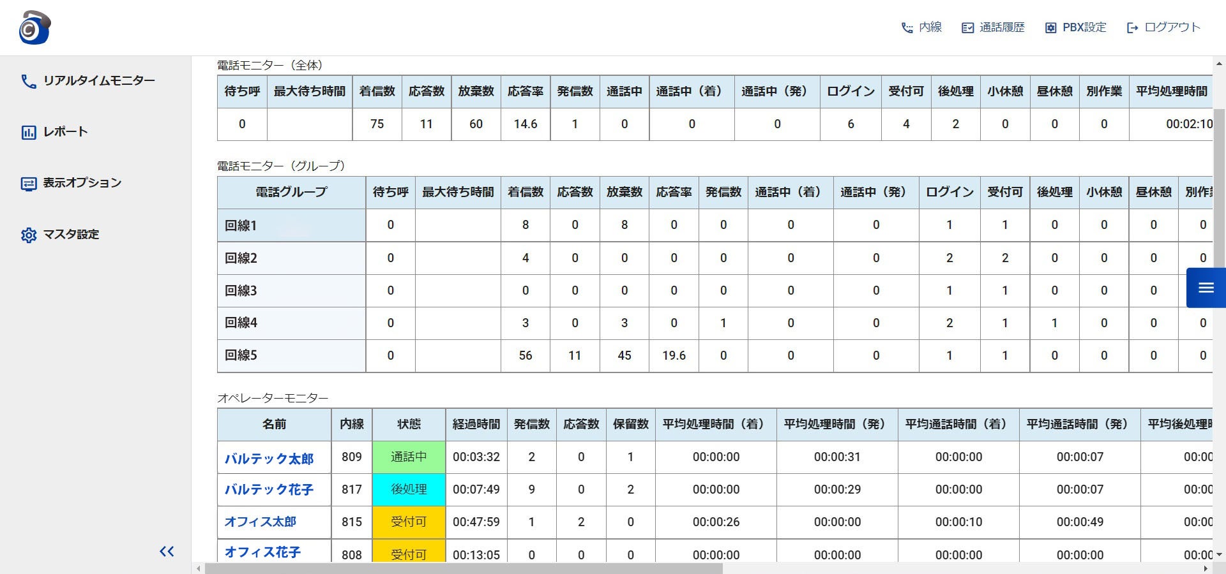Viewport: 1226px width, 574px height.
Task: Click the cyan 後処理 status cell
Action: [409, 489]
